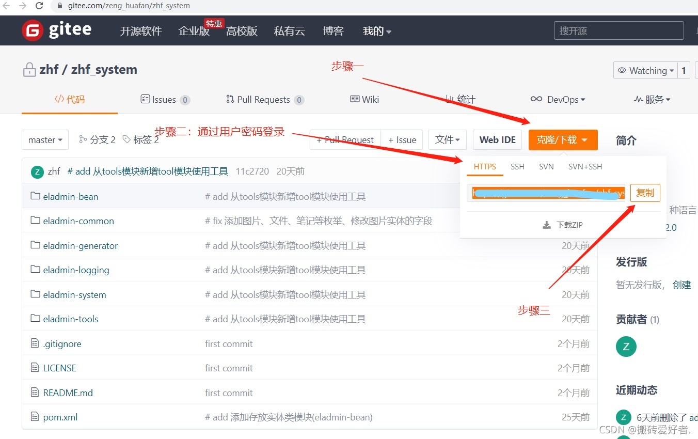This screenshot has width=698, height=439.
Task: Click the pom.xml file icon
Action: (35, 416)
